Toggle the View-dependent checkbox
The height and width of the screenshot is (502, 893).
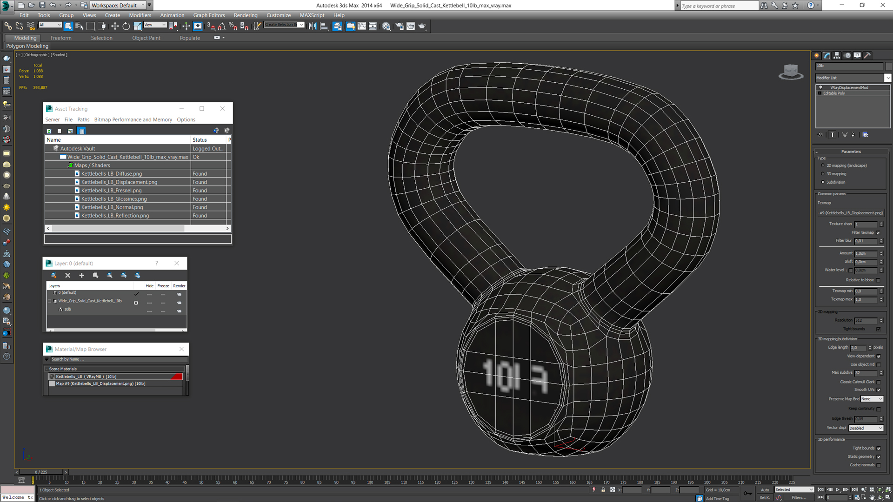pos(879,356)
